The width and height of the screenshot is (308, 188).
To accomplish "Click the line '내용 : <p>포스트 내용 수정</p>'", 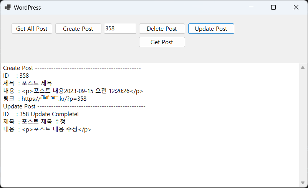I will coord(47,130).
